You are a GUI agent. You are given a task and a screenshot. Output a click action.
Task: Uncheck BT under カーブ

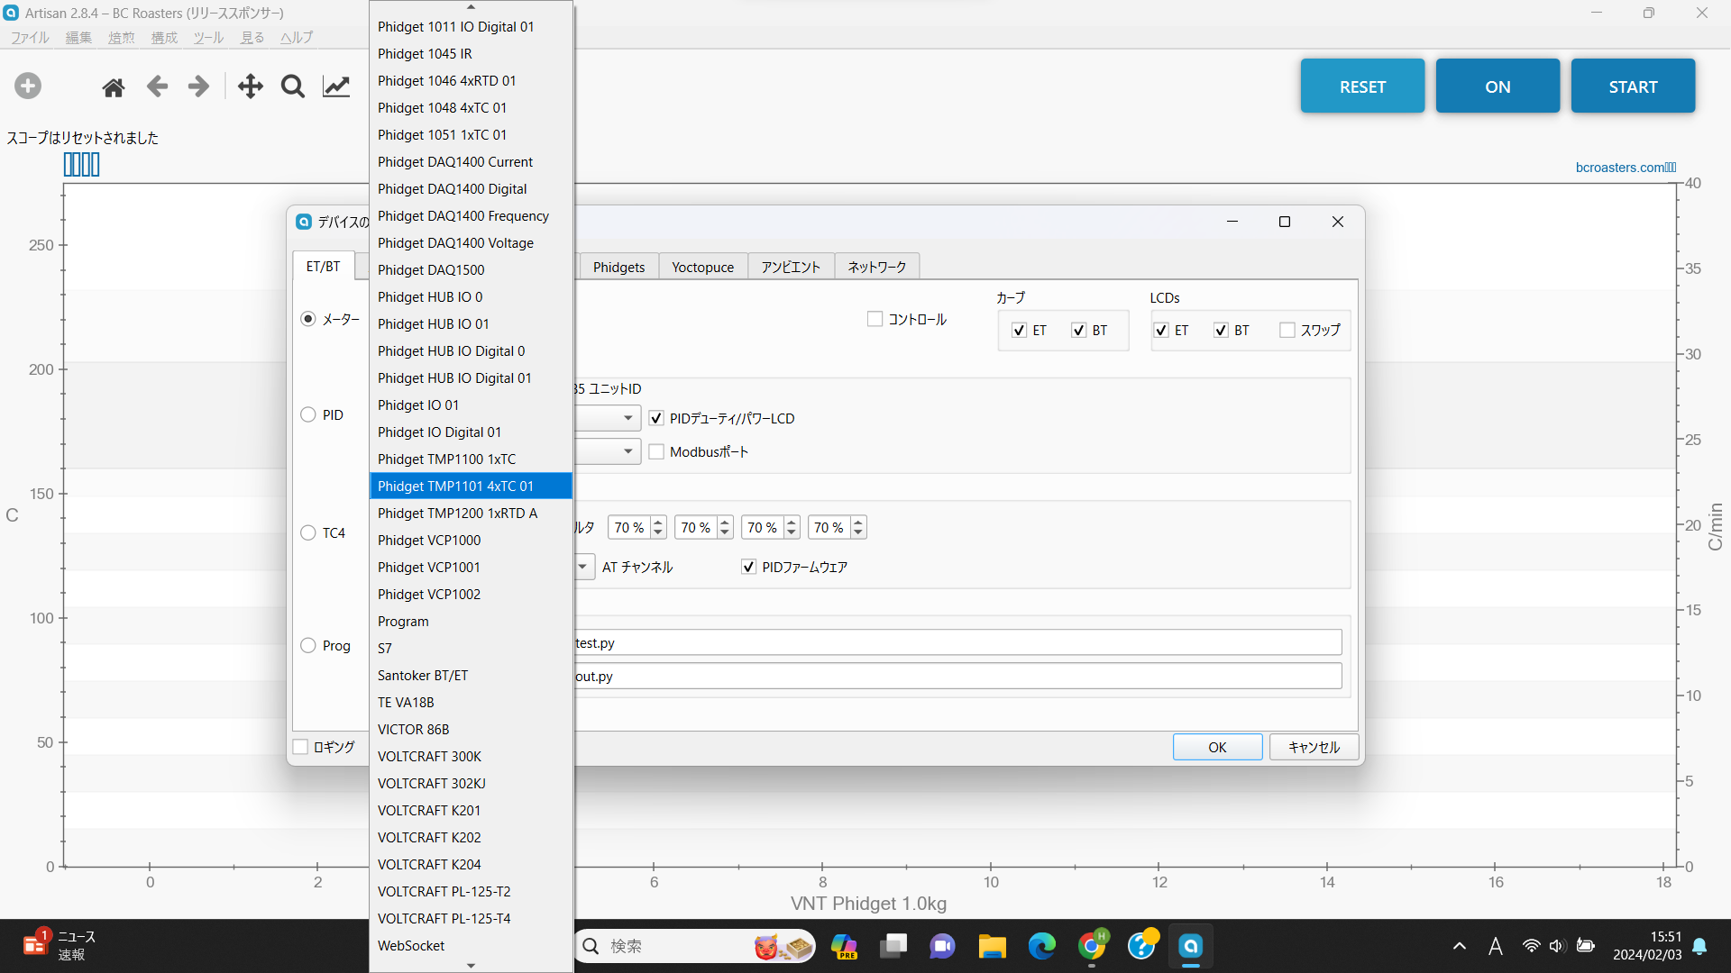coord(1078,330)
